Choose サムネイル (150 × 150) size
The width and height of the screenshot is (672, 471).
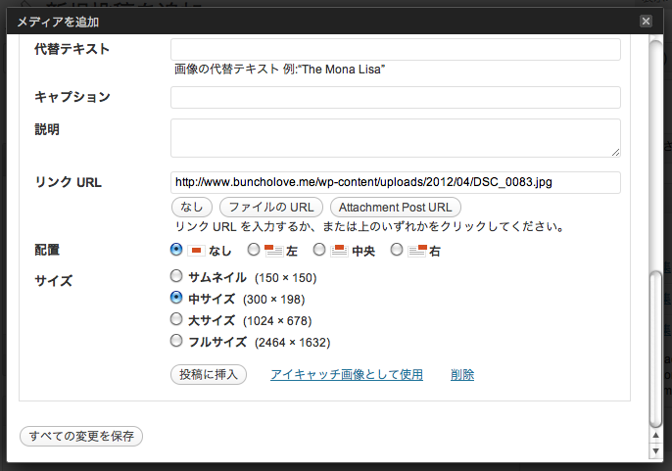click(176, 276)
